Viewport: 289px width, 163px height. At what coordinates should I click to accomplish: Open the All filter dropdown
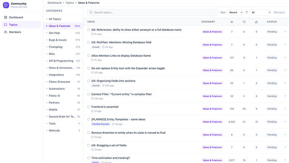[x=260, y=12]
